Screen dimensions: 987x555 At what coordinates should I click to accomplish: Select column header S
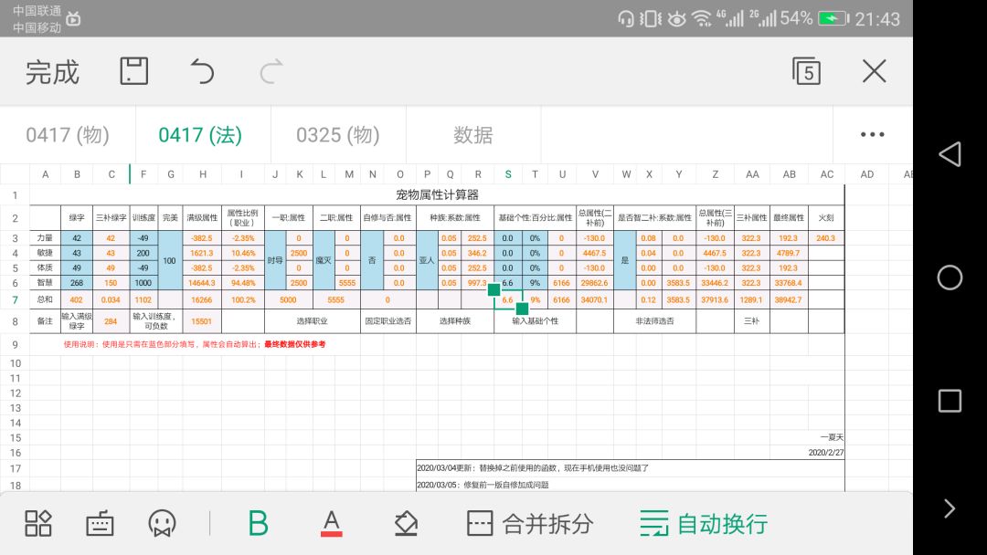[508, 174]
